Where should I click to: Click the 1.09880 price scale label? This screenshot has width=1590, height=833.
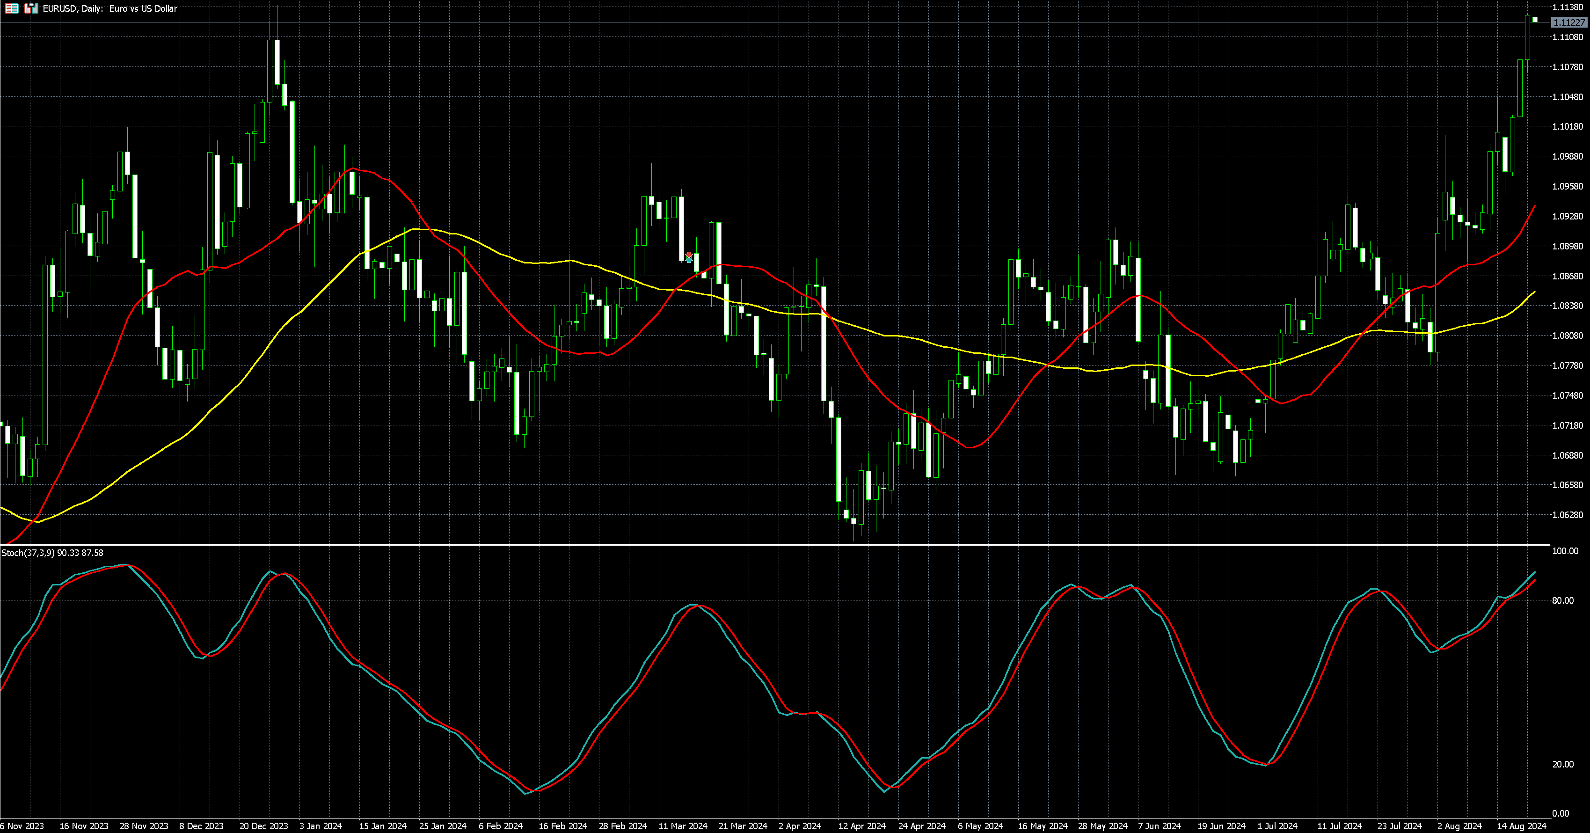click(x=1567, y=156)
